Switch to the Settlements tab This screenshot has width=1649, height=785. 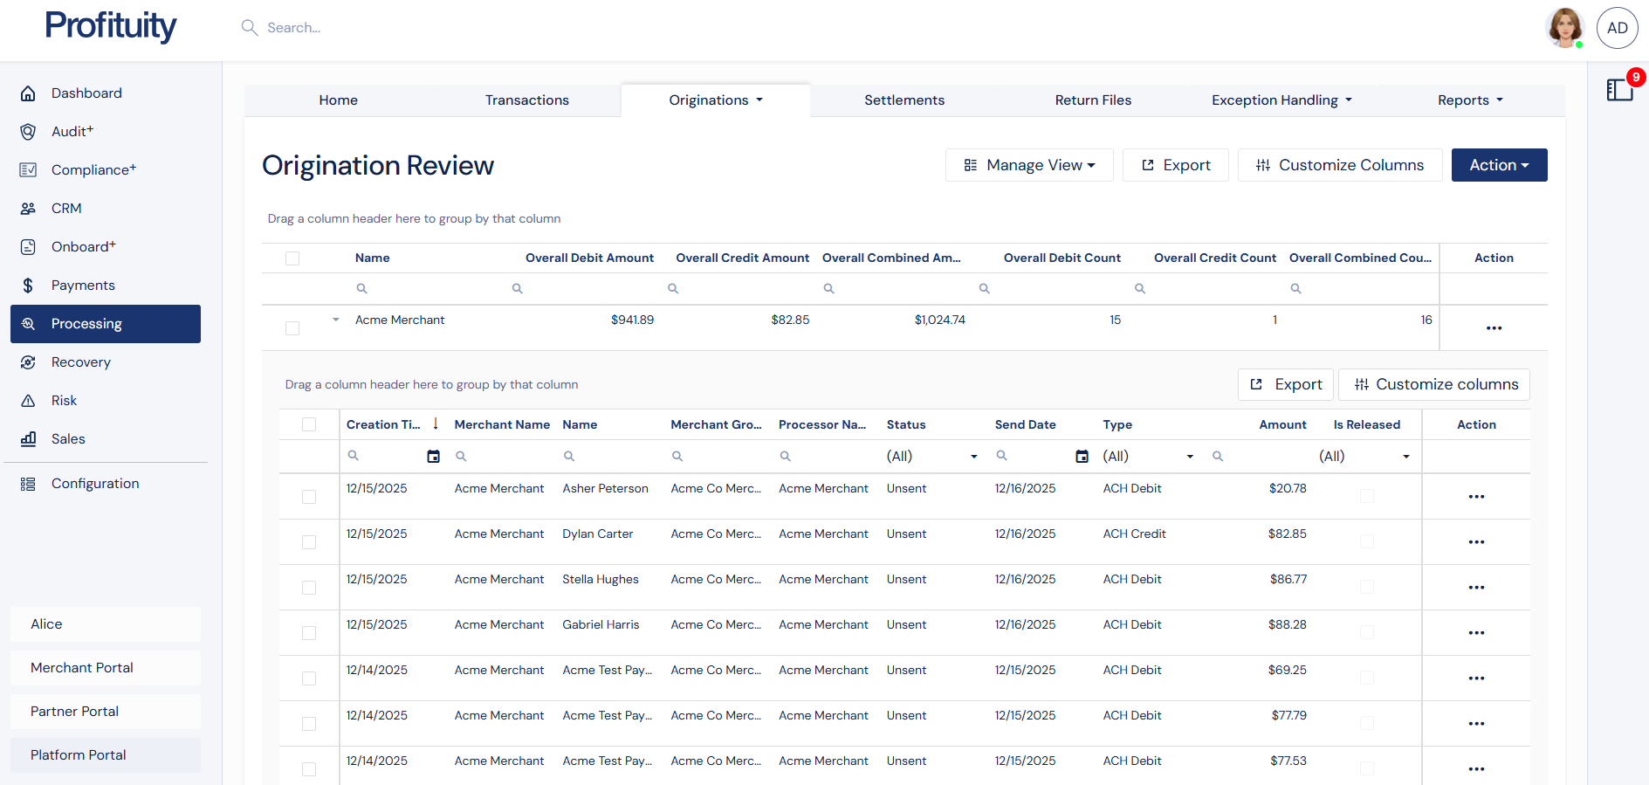click(x=904, y=100)
